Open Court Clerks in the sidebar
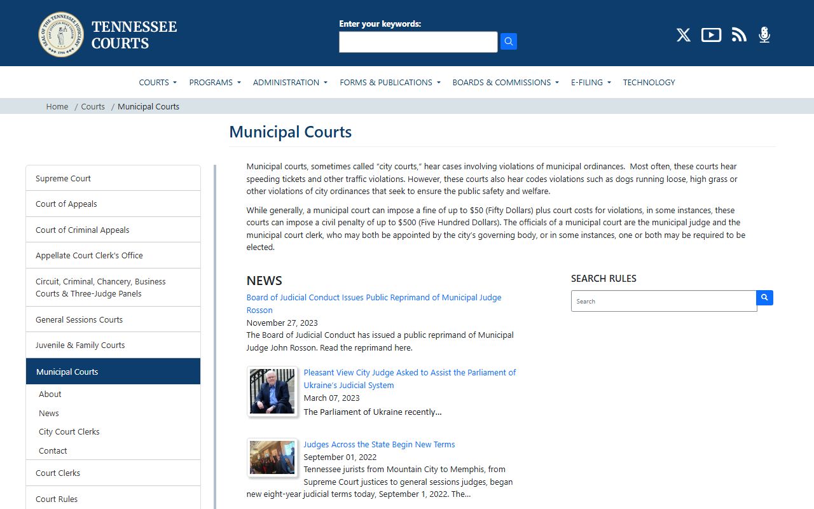The width and height of the screenshot is (814, 509). [x=113, y=473]
